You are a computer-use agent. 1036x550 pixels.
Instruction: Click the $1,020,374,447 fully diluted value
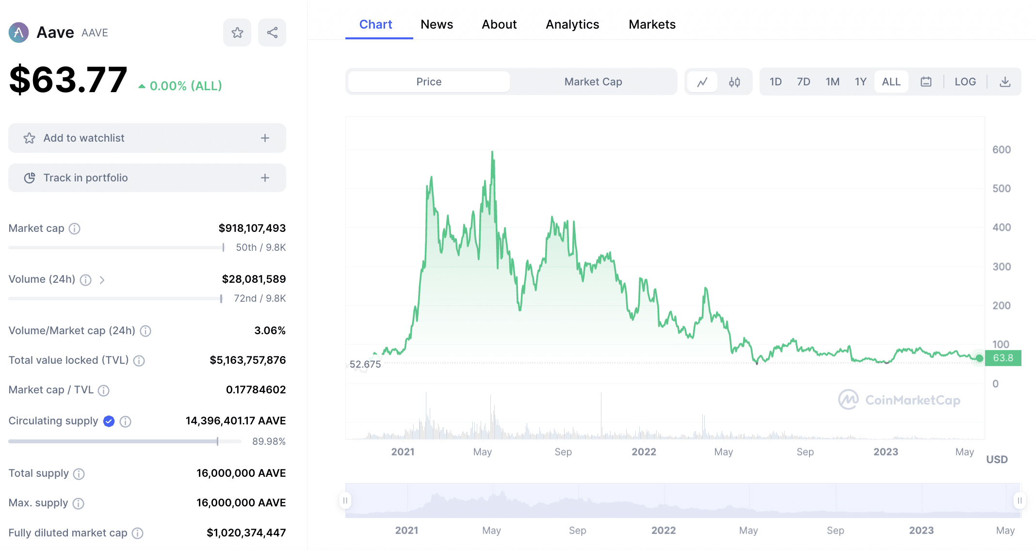[x=246, y=533]
